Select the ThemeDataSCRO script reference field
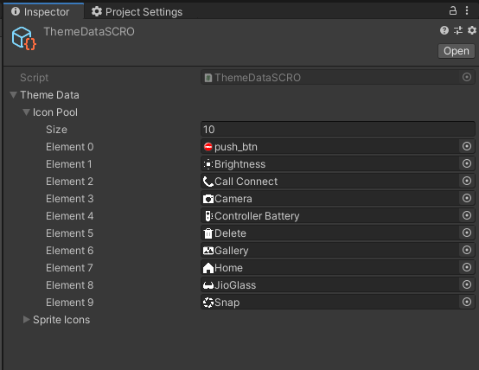The width and height of the screenshot is (479, 370). [330, 77]
